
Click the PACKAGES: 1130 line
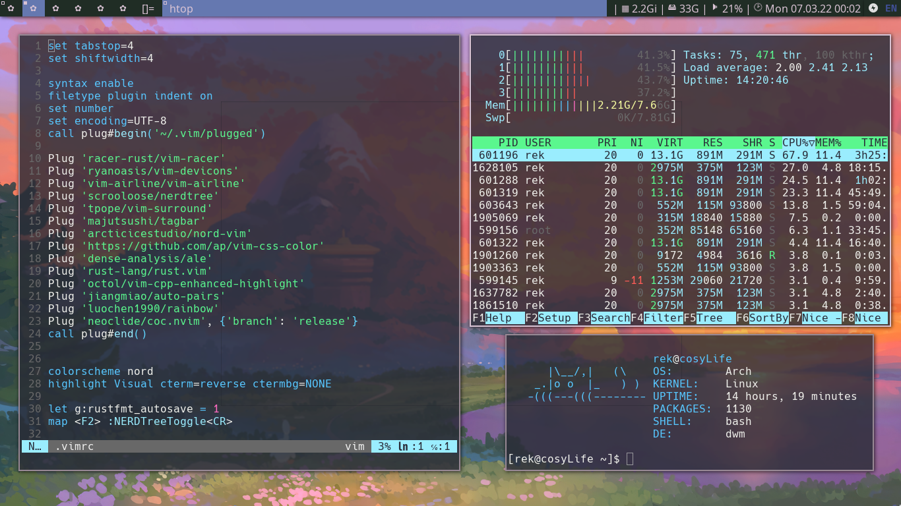click(702, 408)
